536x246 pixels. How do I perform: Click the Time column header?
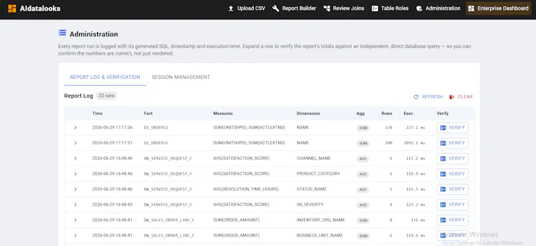click(x=97, y=113)
